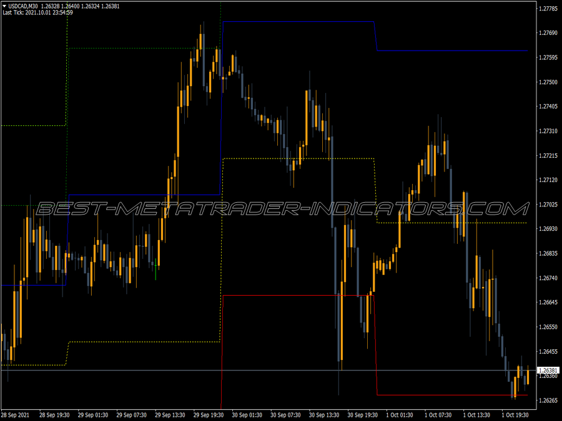This screenshot has width=562, height=421.
Task: Click the 1 Oct 19:30 time label
Action: click(x=515, y=415)
